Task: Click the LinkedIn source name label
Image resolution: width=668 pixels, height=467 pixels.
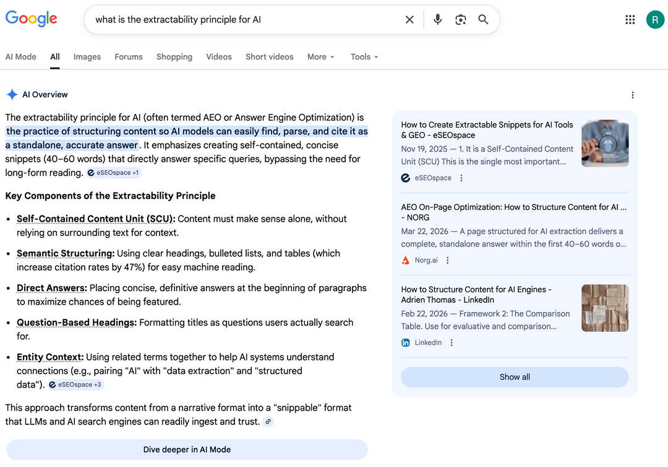Action: [x=428, y=343]
